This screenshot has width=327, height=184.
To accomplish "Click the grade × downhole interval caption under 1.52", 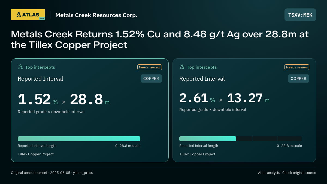I will click(51, 112).
